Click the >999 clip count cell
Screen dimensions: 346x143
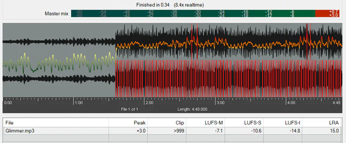tap(167, 131)
